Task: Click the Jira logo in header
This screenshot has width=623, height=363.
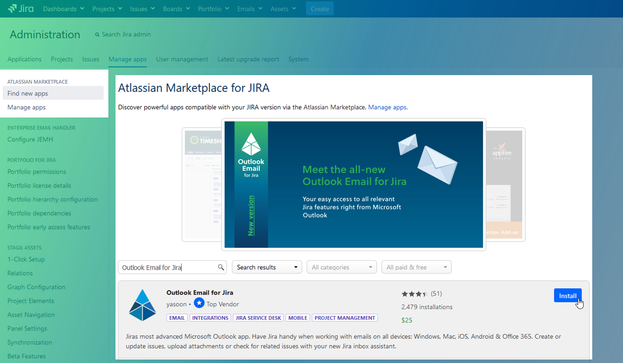Action: 21,9
